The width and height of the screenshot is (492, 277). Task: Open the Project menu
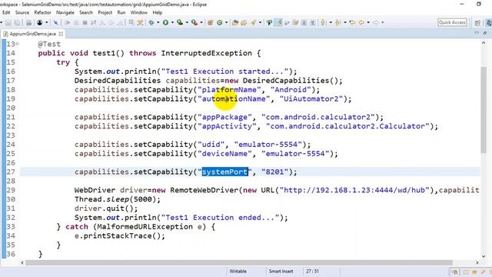pos(105,12)
